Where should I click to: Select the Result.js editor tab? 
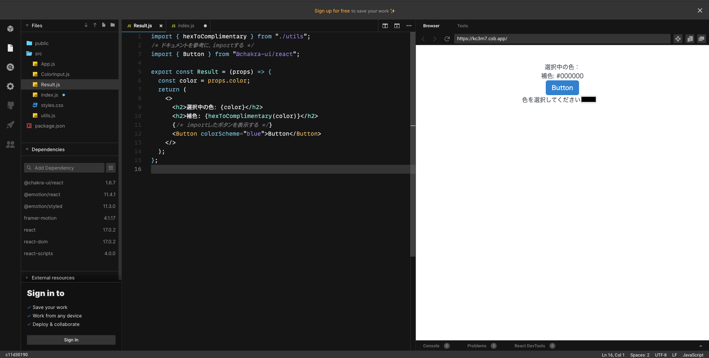tap(143, 26)
